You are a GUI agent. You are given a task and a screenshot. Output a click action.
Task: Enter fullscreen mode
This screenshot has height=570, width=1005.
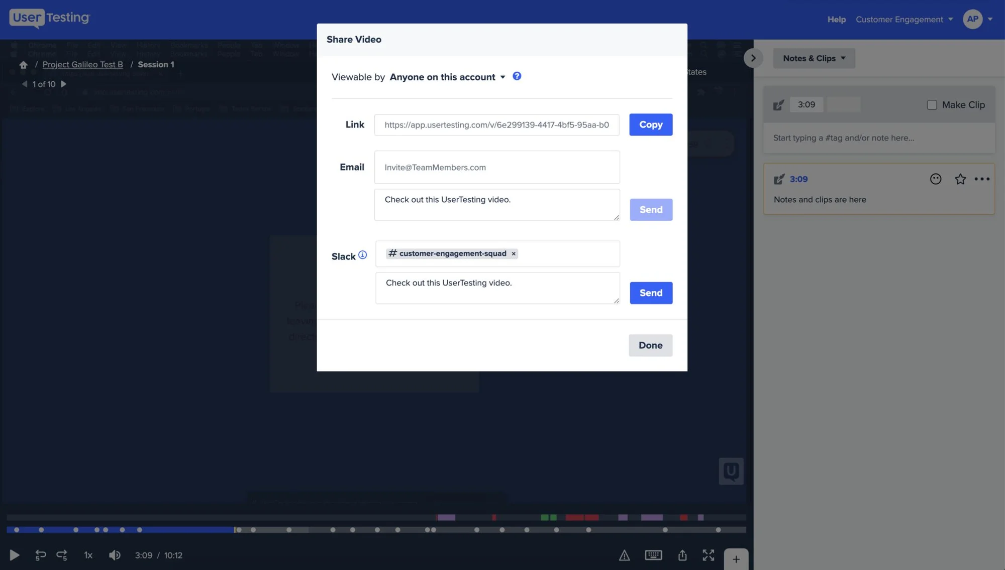(x=709, y=555)
